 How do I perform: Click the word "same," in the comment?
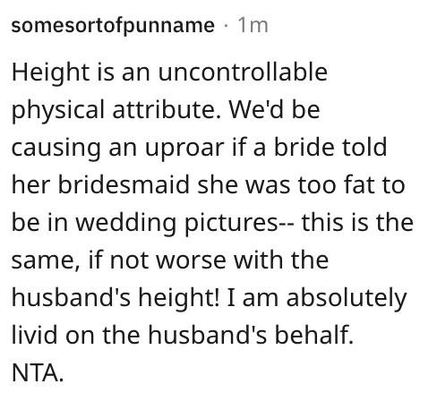[x=46, y=260]
